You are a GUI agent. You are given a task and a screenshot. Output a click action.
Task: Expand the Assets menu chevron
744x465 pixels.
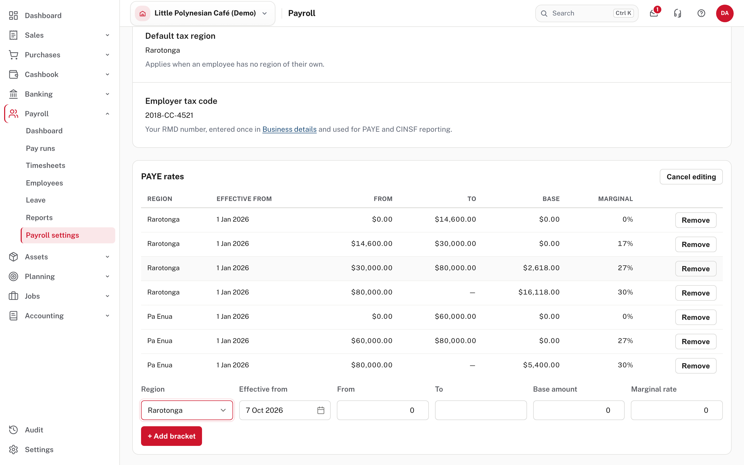coord(107,257)
